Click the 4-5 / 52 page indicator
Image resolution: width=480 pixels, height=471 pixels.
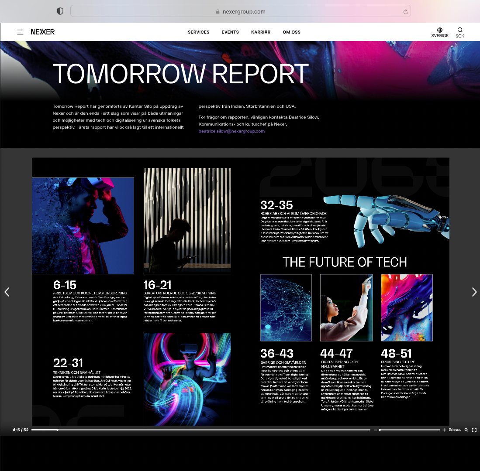pos(21,430)
